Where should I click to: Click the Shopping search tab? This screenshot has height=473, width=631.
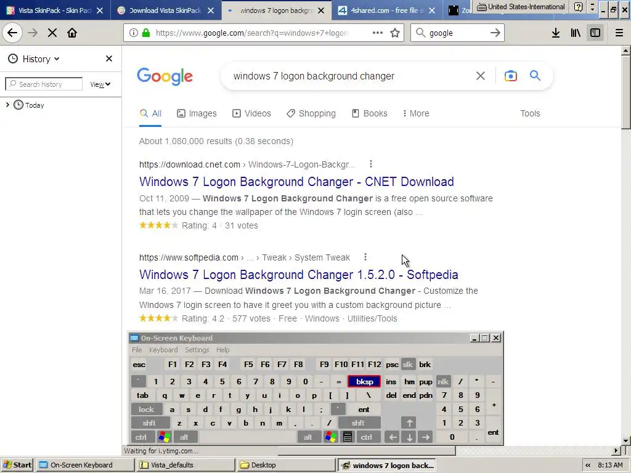(x=311, y=113)
